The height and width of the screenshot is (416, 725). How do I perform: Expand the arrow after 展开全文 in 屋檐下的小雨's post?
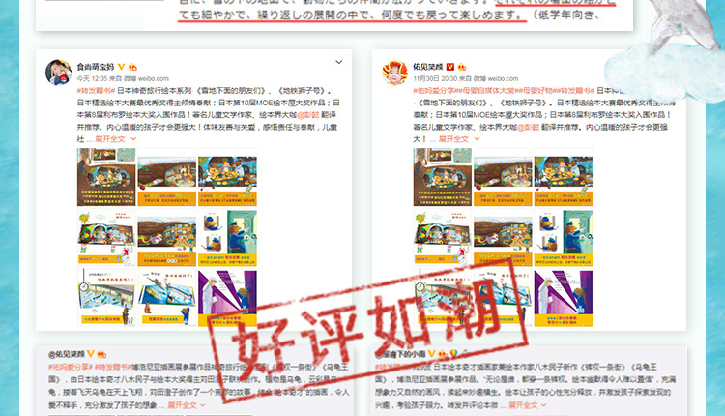pos(543,405)
